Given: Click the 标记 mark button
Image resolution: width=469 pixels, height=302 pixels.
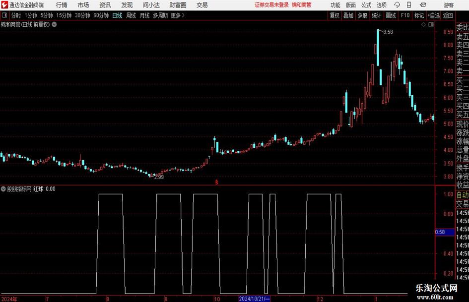Looking at the screenshot, I should pyautogui.click(x=419, y=15).
